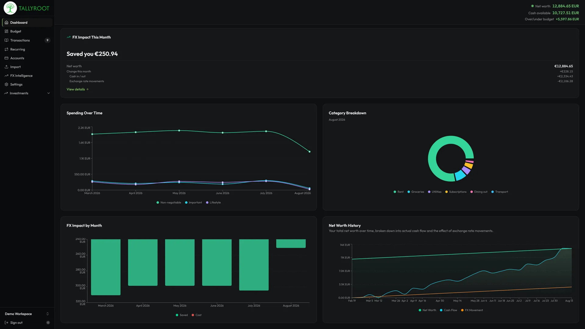Open the Transactions menu item
The height and width of the screenshot is (329, 585).
(x=27, y=40)
